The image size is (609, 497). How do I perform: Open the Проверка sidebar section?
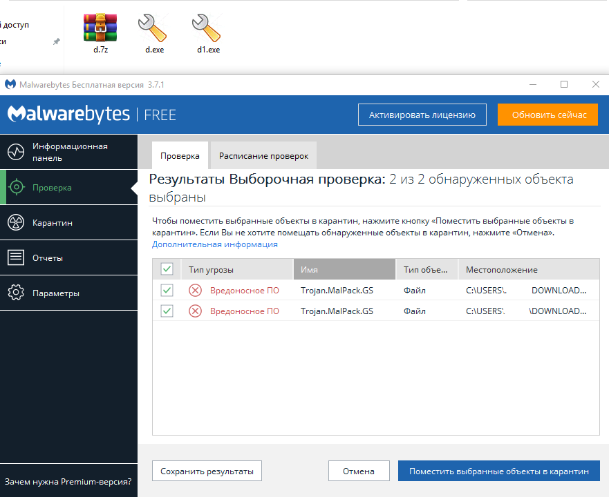click(68, 187)
